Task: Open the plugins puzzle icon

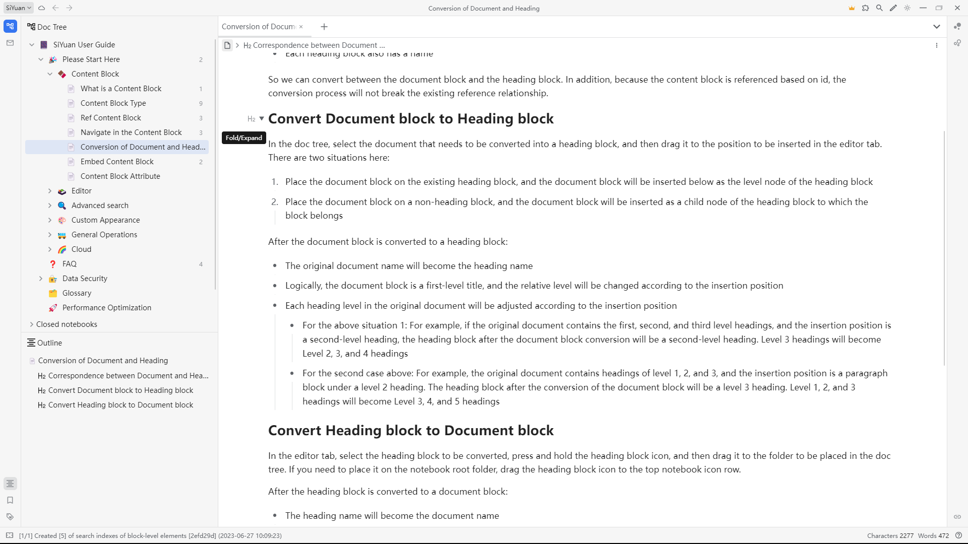Action: [866, 8]
